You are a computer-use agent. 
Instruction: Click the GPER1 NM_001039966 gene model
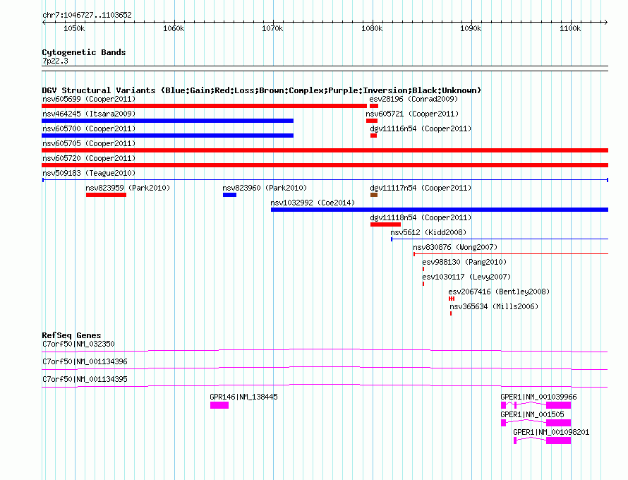[x=536, y=405]
